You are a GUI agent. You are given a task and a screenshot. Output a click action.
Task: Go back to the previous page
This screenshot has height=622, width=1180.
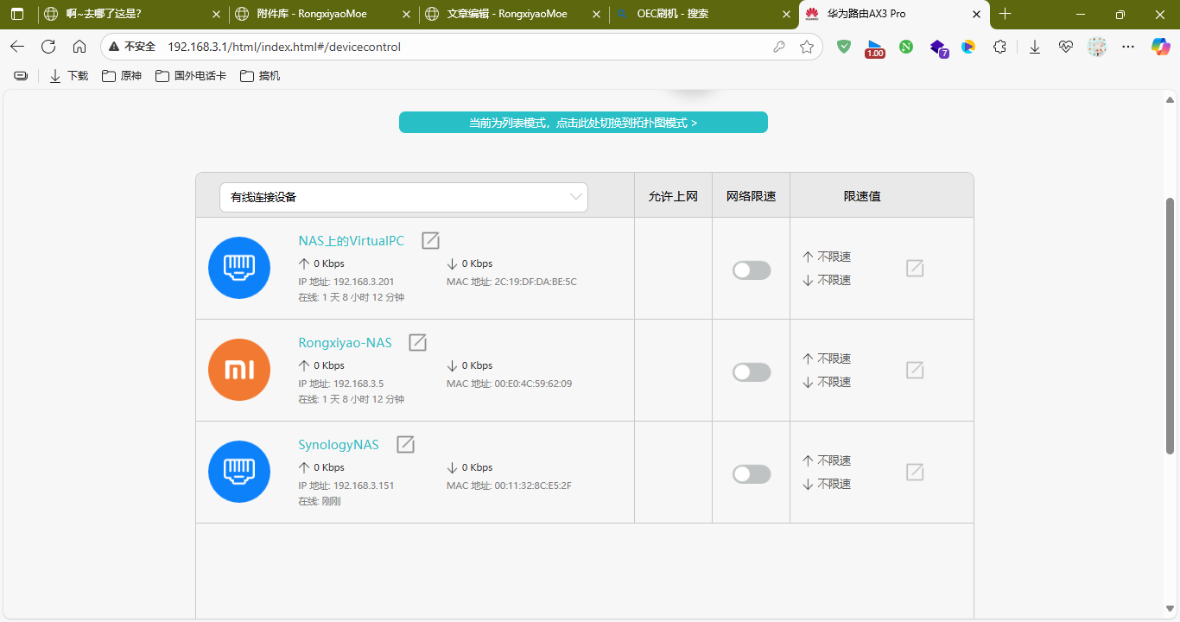(17, 47)
